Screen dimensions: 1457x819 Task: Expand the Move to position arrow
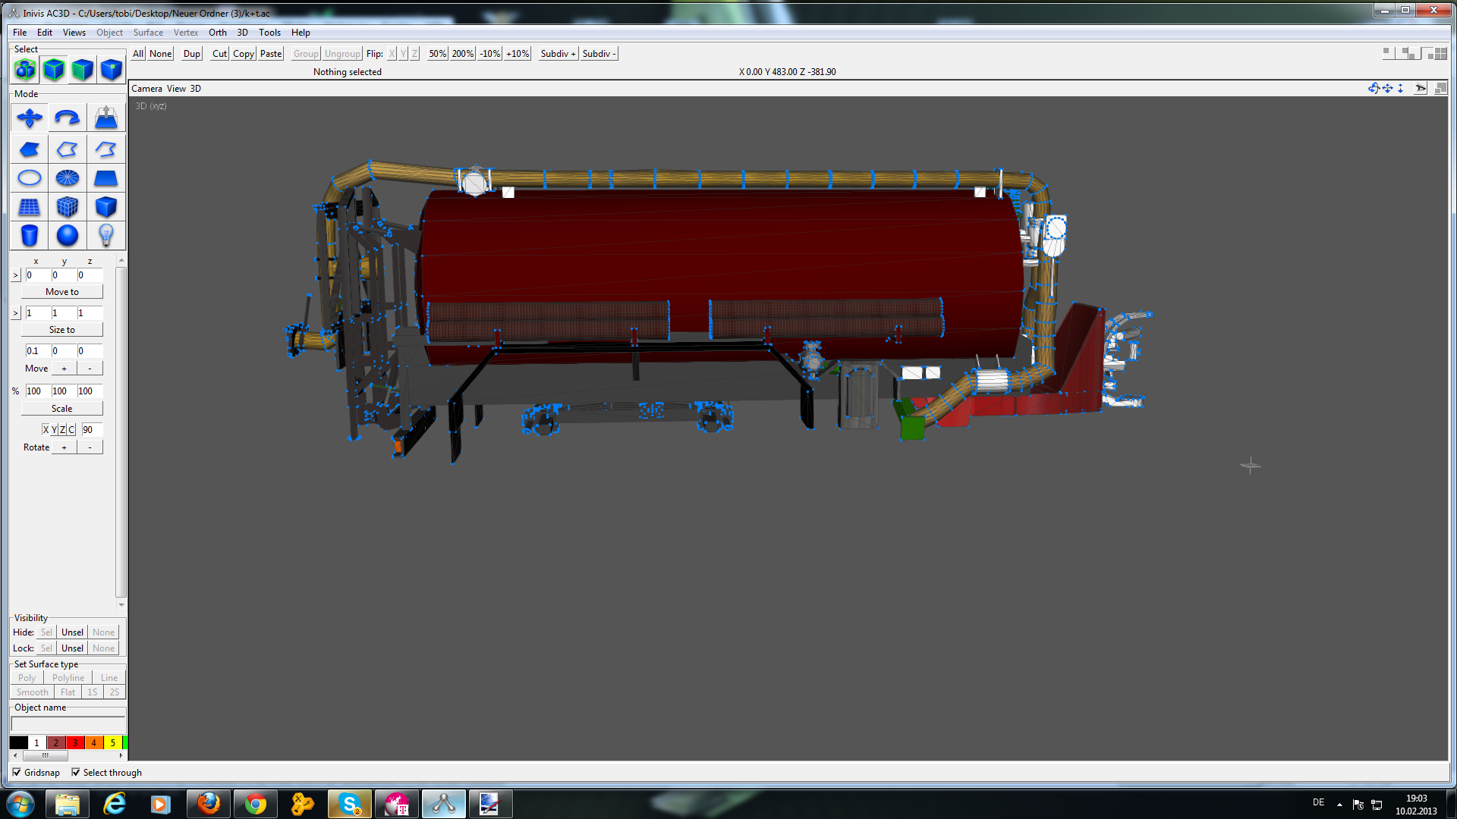pos(15,275)
